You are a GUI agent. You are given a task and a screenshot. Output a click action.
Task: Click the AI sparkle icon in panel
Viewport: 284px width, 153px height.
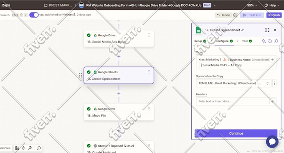pyautogui.click(x=264, y=41)
